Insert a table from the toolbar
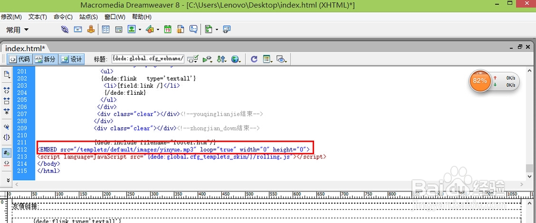The image size is (536, 223). tap(106, 29)
